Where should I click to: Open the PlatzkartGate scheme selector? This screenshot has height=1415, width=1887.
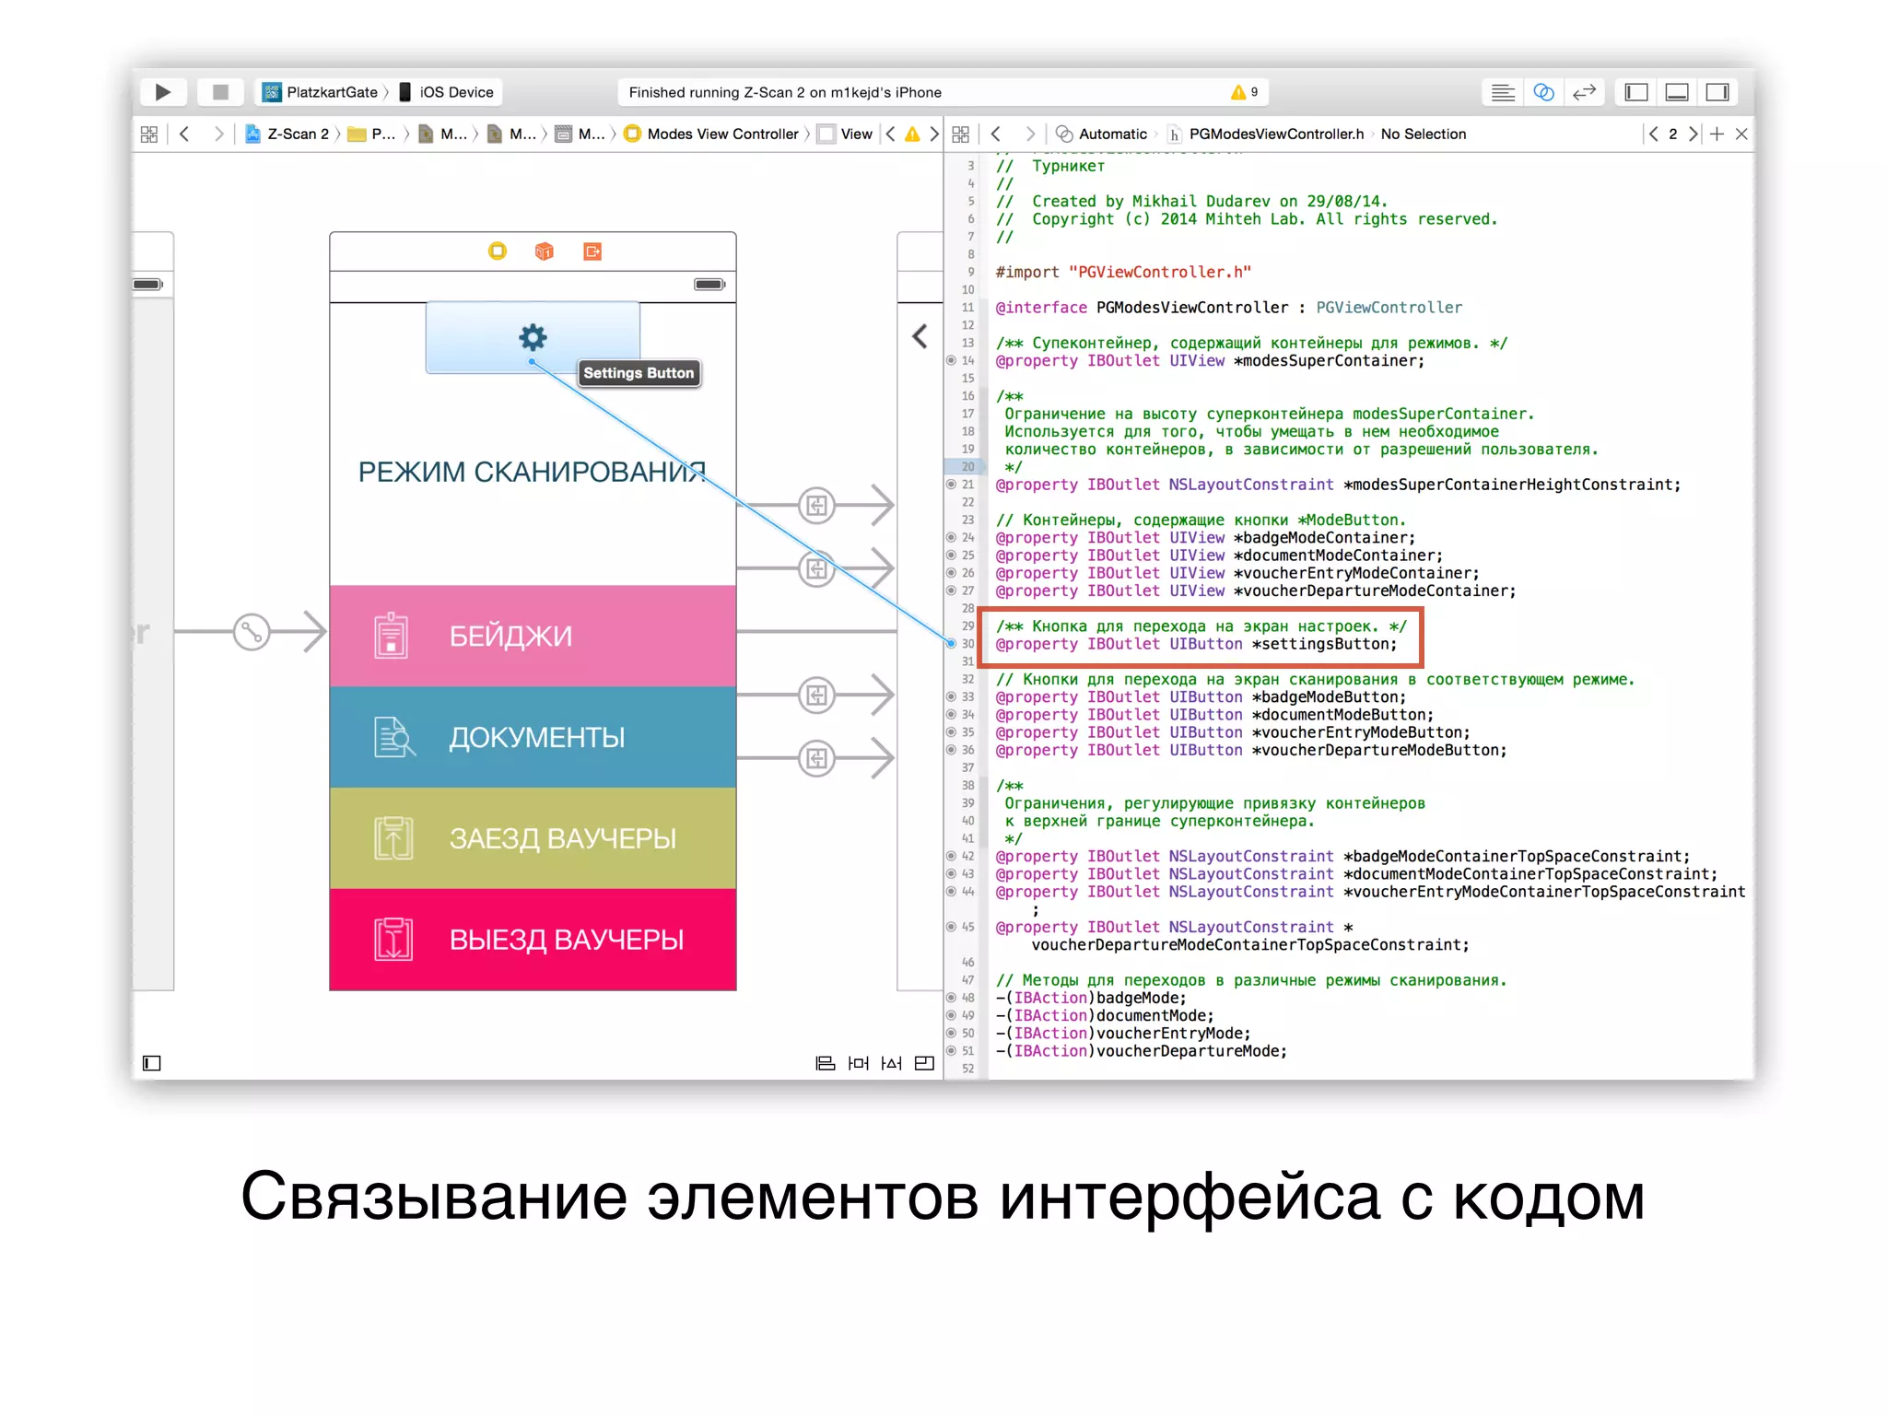tap(321, 92)
